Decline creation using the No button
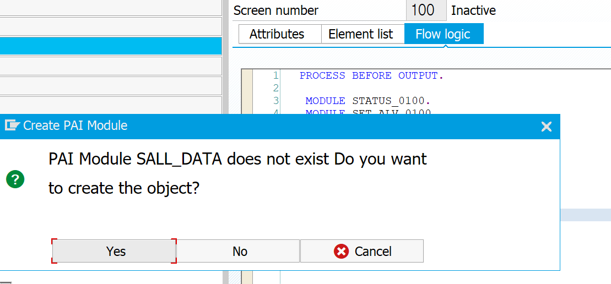Viewport: 611px width, 284px height. click(240, 252)
